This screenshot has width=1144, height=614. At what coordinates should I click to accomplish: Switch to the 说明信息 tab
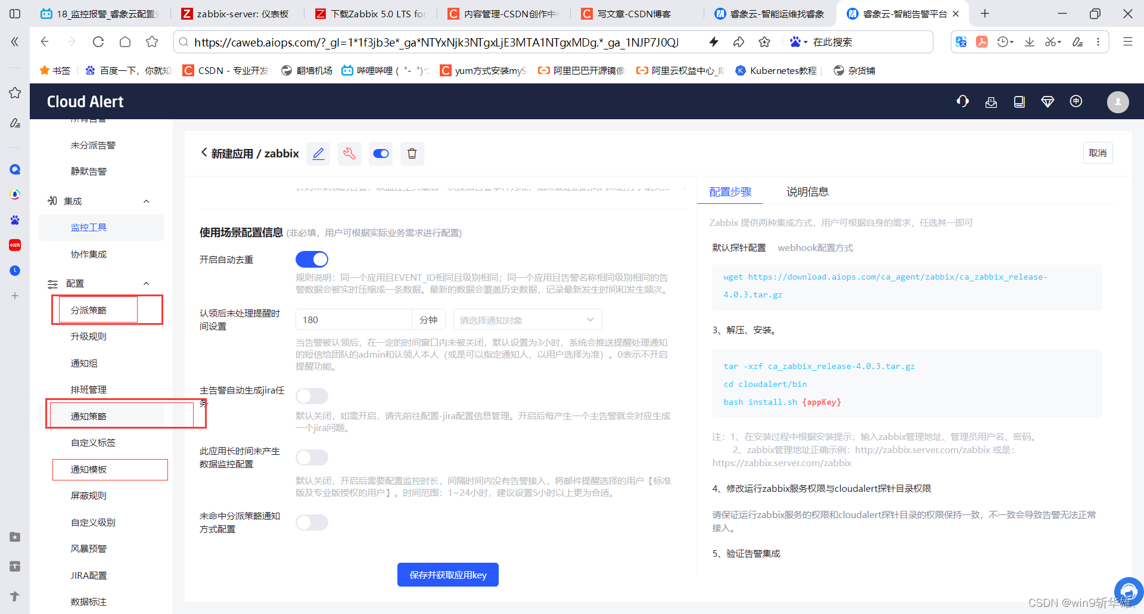click(x=807, y=192)
